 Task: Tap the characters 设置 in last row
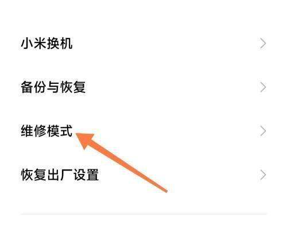click(x=86, y=175)
